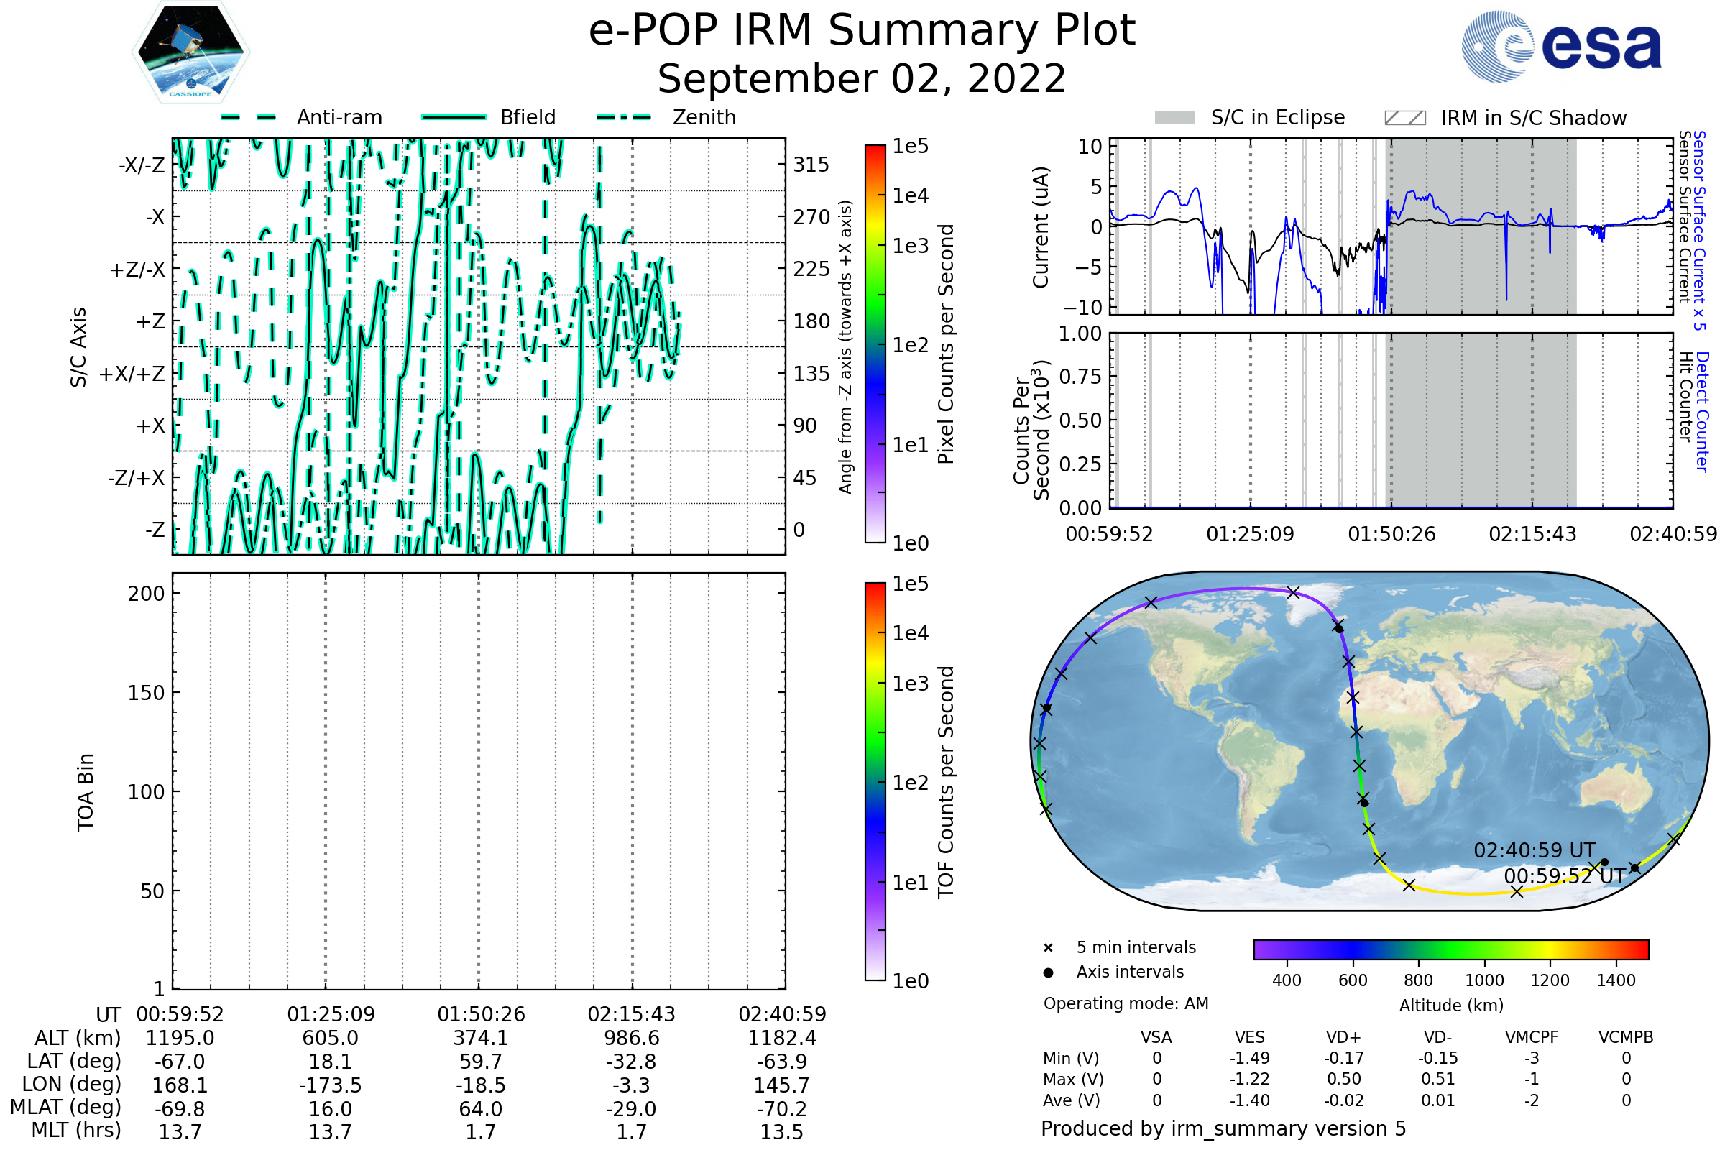Click the CASSIOPE satellite mission logo
This screenshot has height=1150, width=1725.
click(x=190, y=52)
